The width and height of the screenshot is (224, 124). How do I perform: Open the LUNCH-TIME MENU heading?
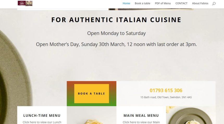[x=42, y=115]
